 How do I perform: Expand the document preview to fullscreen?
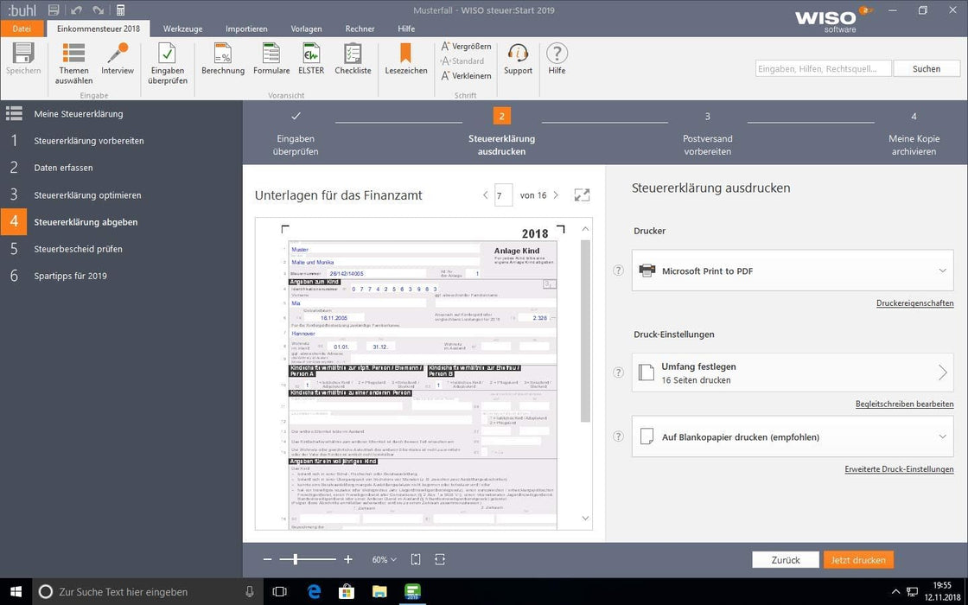582,196
